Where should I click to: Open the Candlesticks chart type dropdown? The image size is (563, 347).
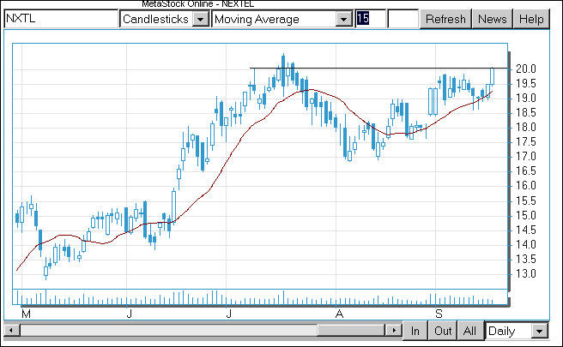(x=201, y=19)
